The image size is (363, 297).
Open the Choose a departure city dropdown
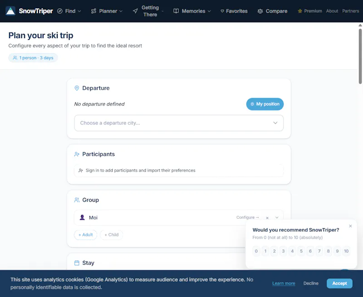[x=179, y=123]
